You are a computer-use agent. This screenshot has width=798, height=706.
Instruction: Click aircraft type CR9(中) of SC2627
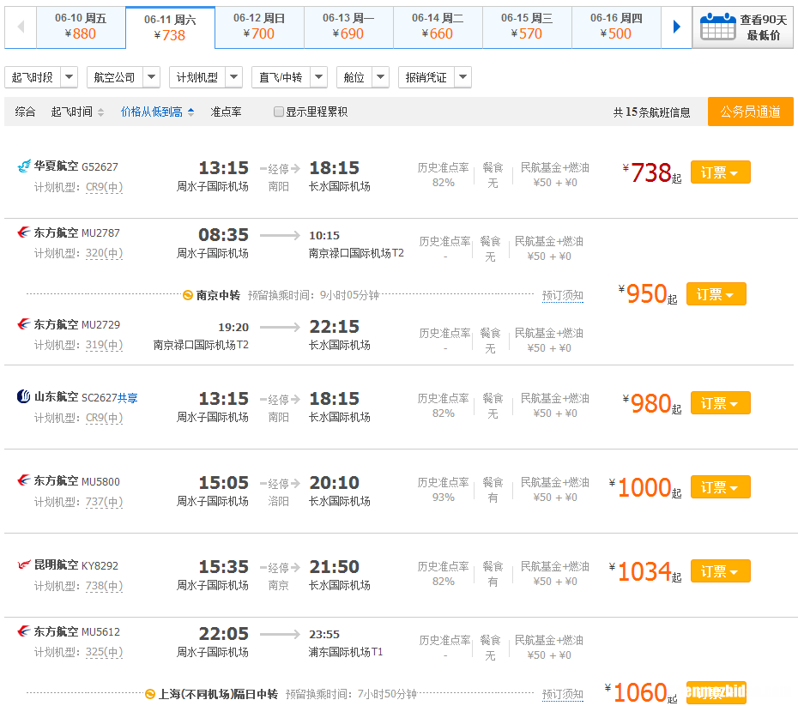click(105, 418)
